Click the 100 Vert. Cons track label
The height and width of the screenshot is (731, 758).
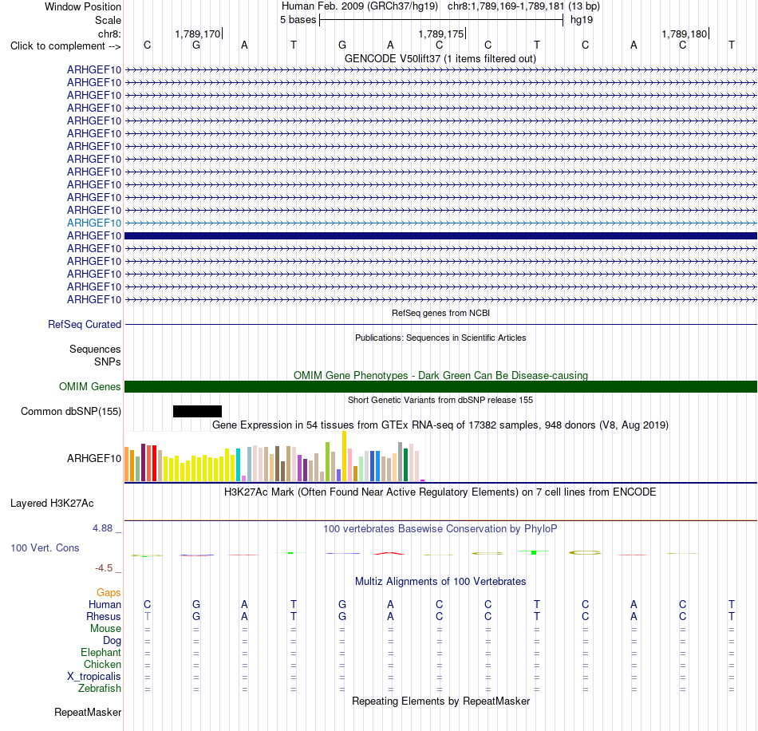[45, 547]
